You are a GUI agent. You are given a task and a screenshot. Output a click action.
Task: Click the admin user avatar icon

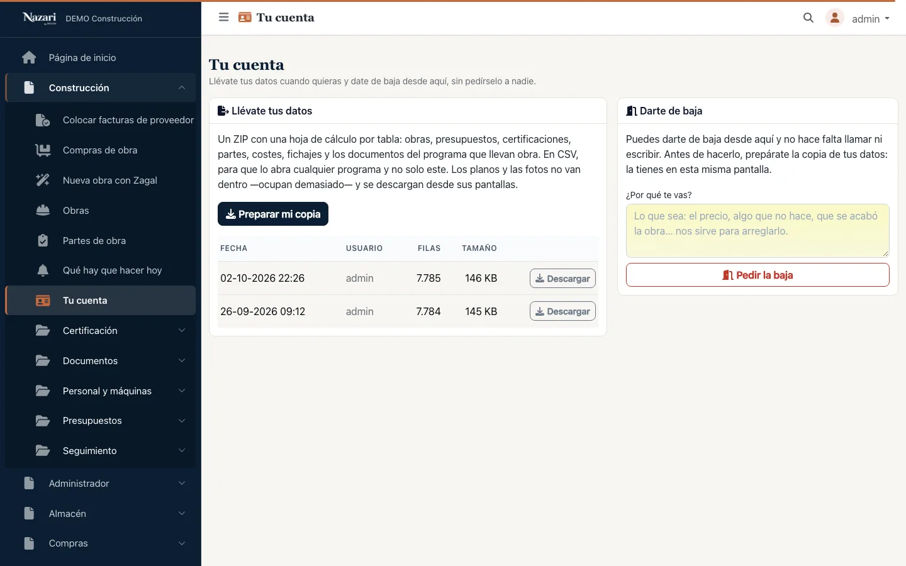point(835,18)
